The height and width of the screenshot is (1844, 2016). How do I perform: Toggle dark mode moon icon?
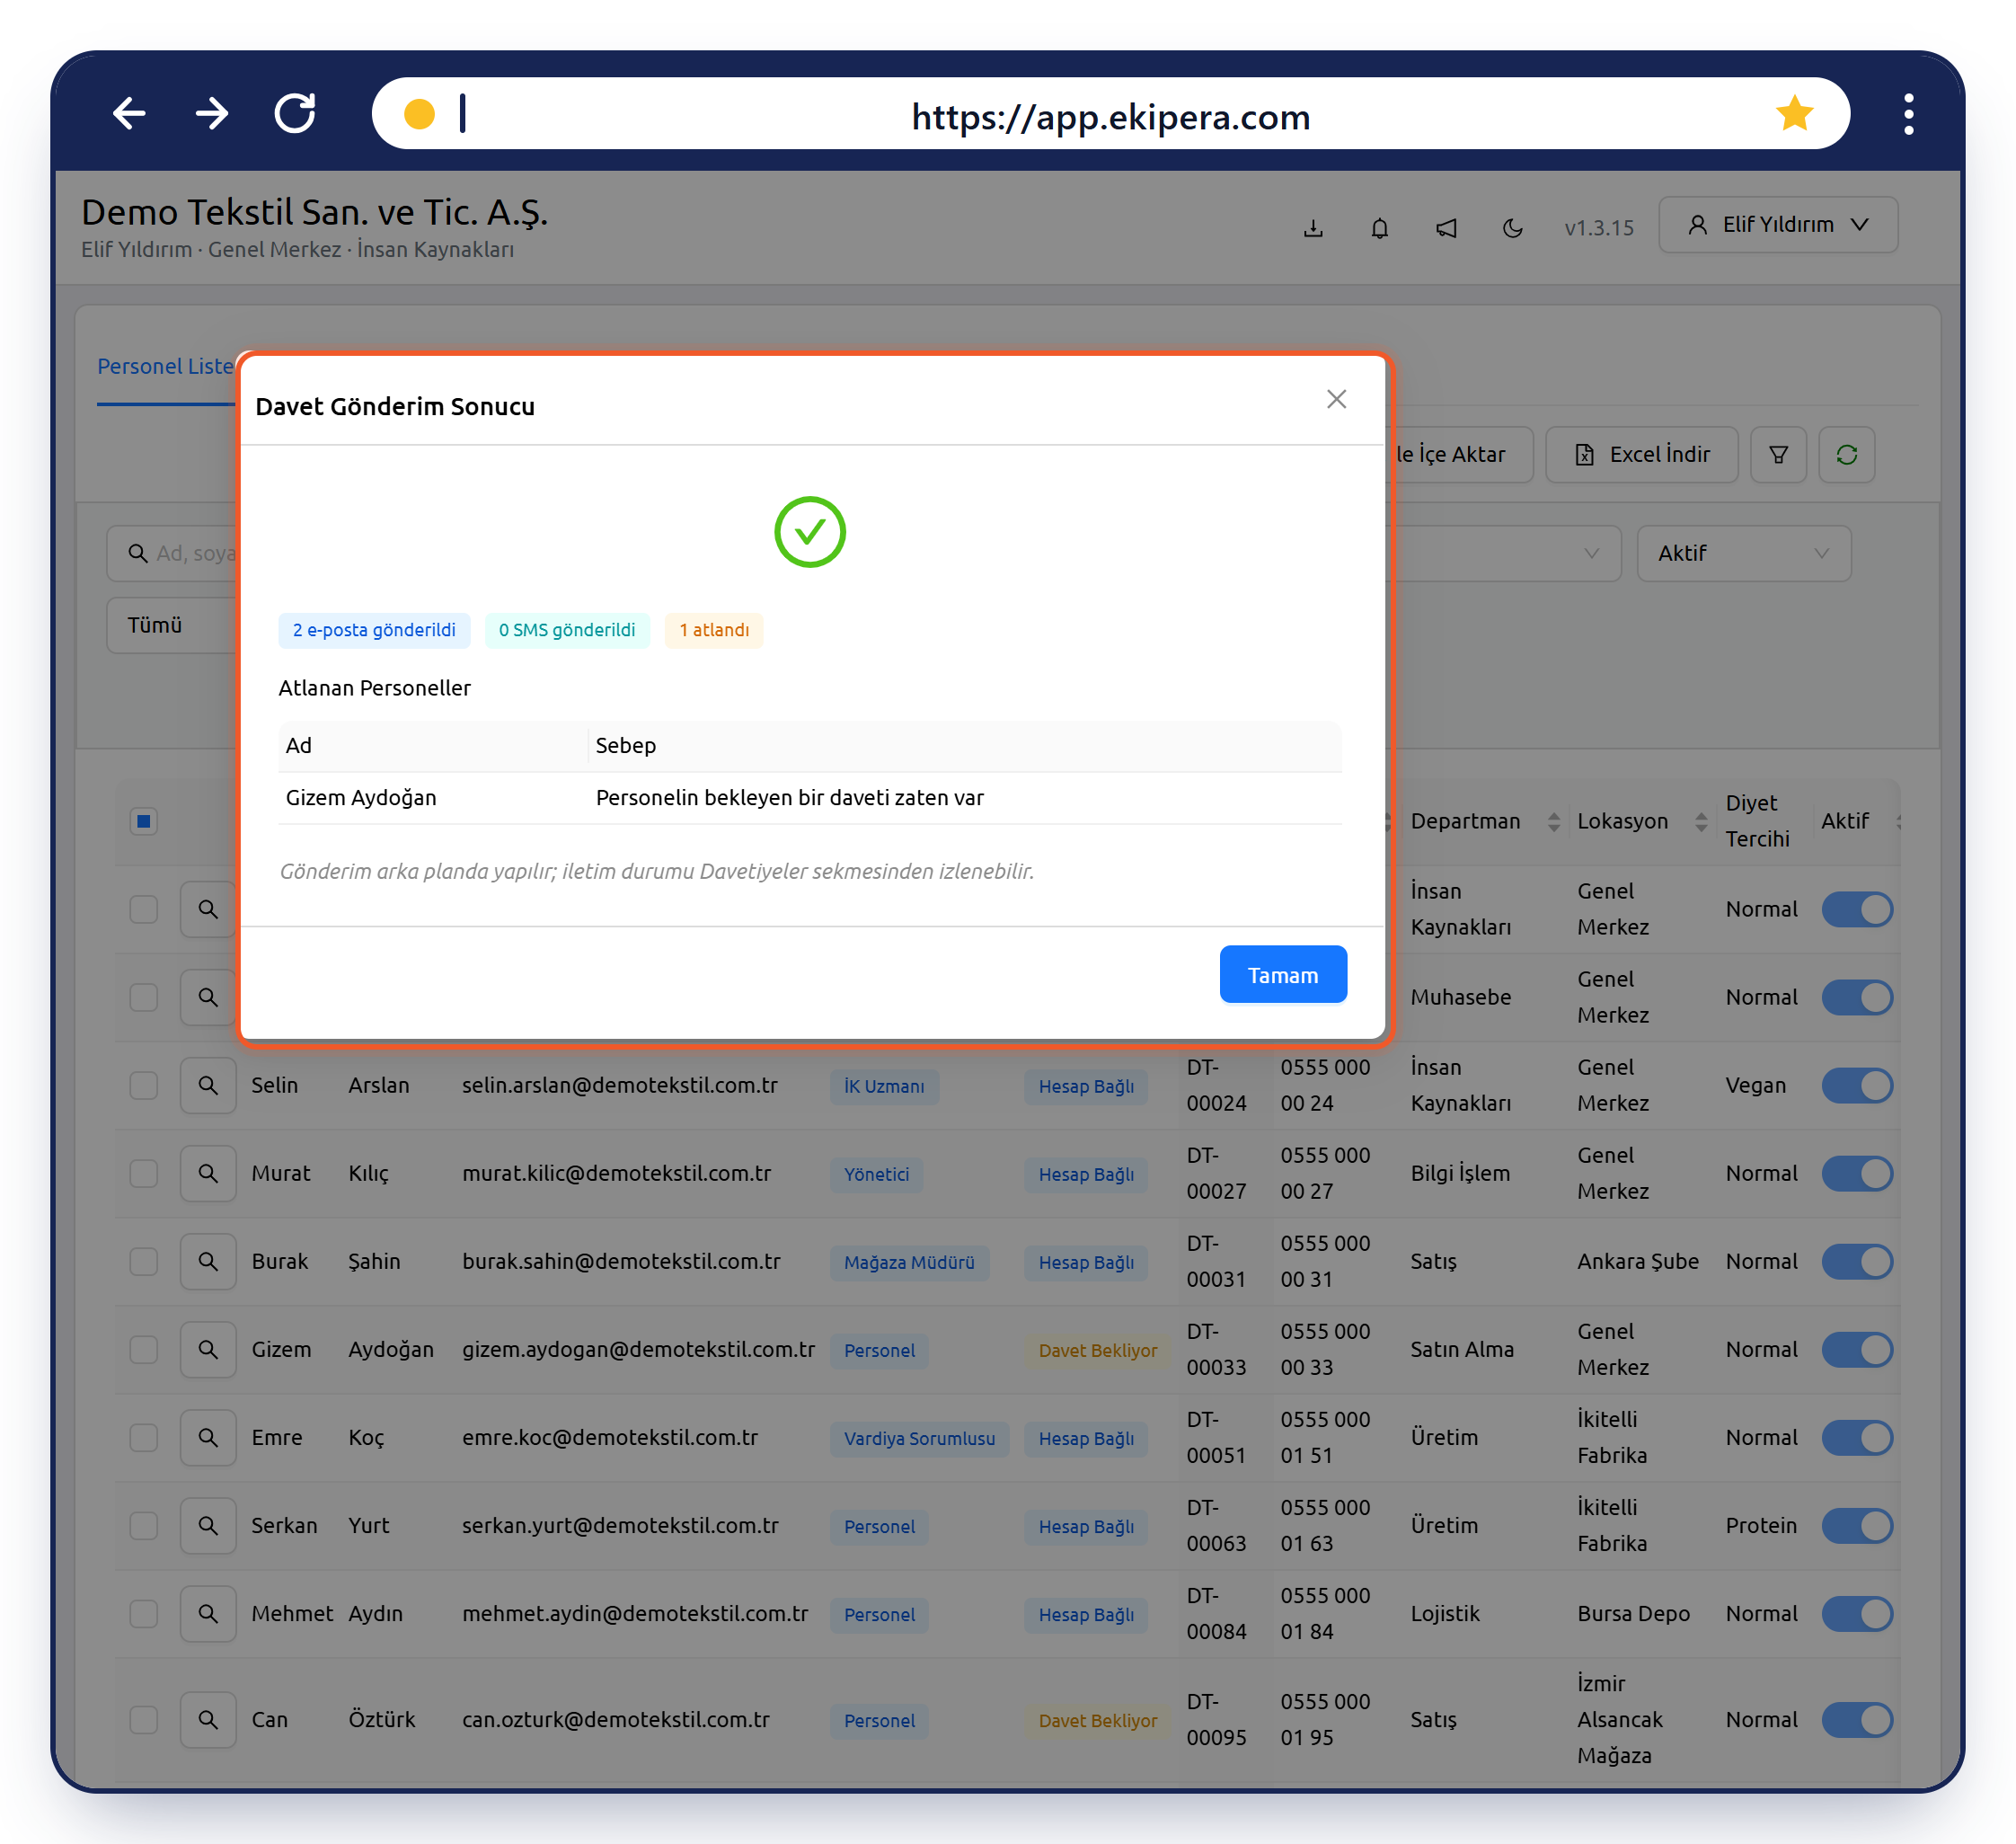1512,228
